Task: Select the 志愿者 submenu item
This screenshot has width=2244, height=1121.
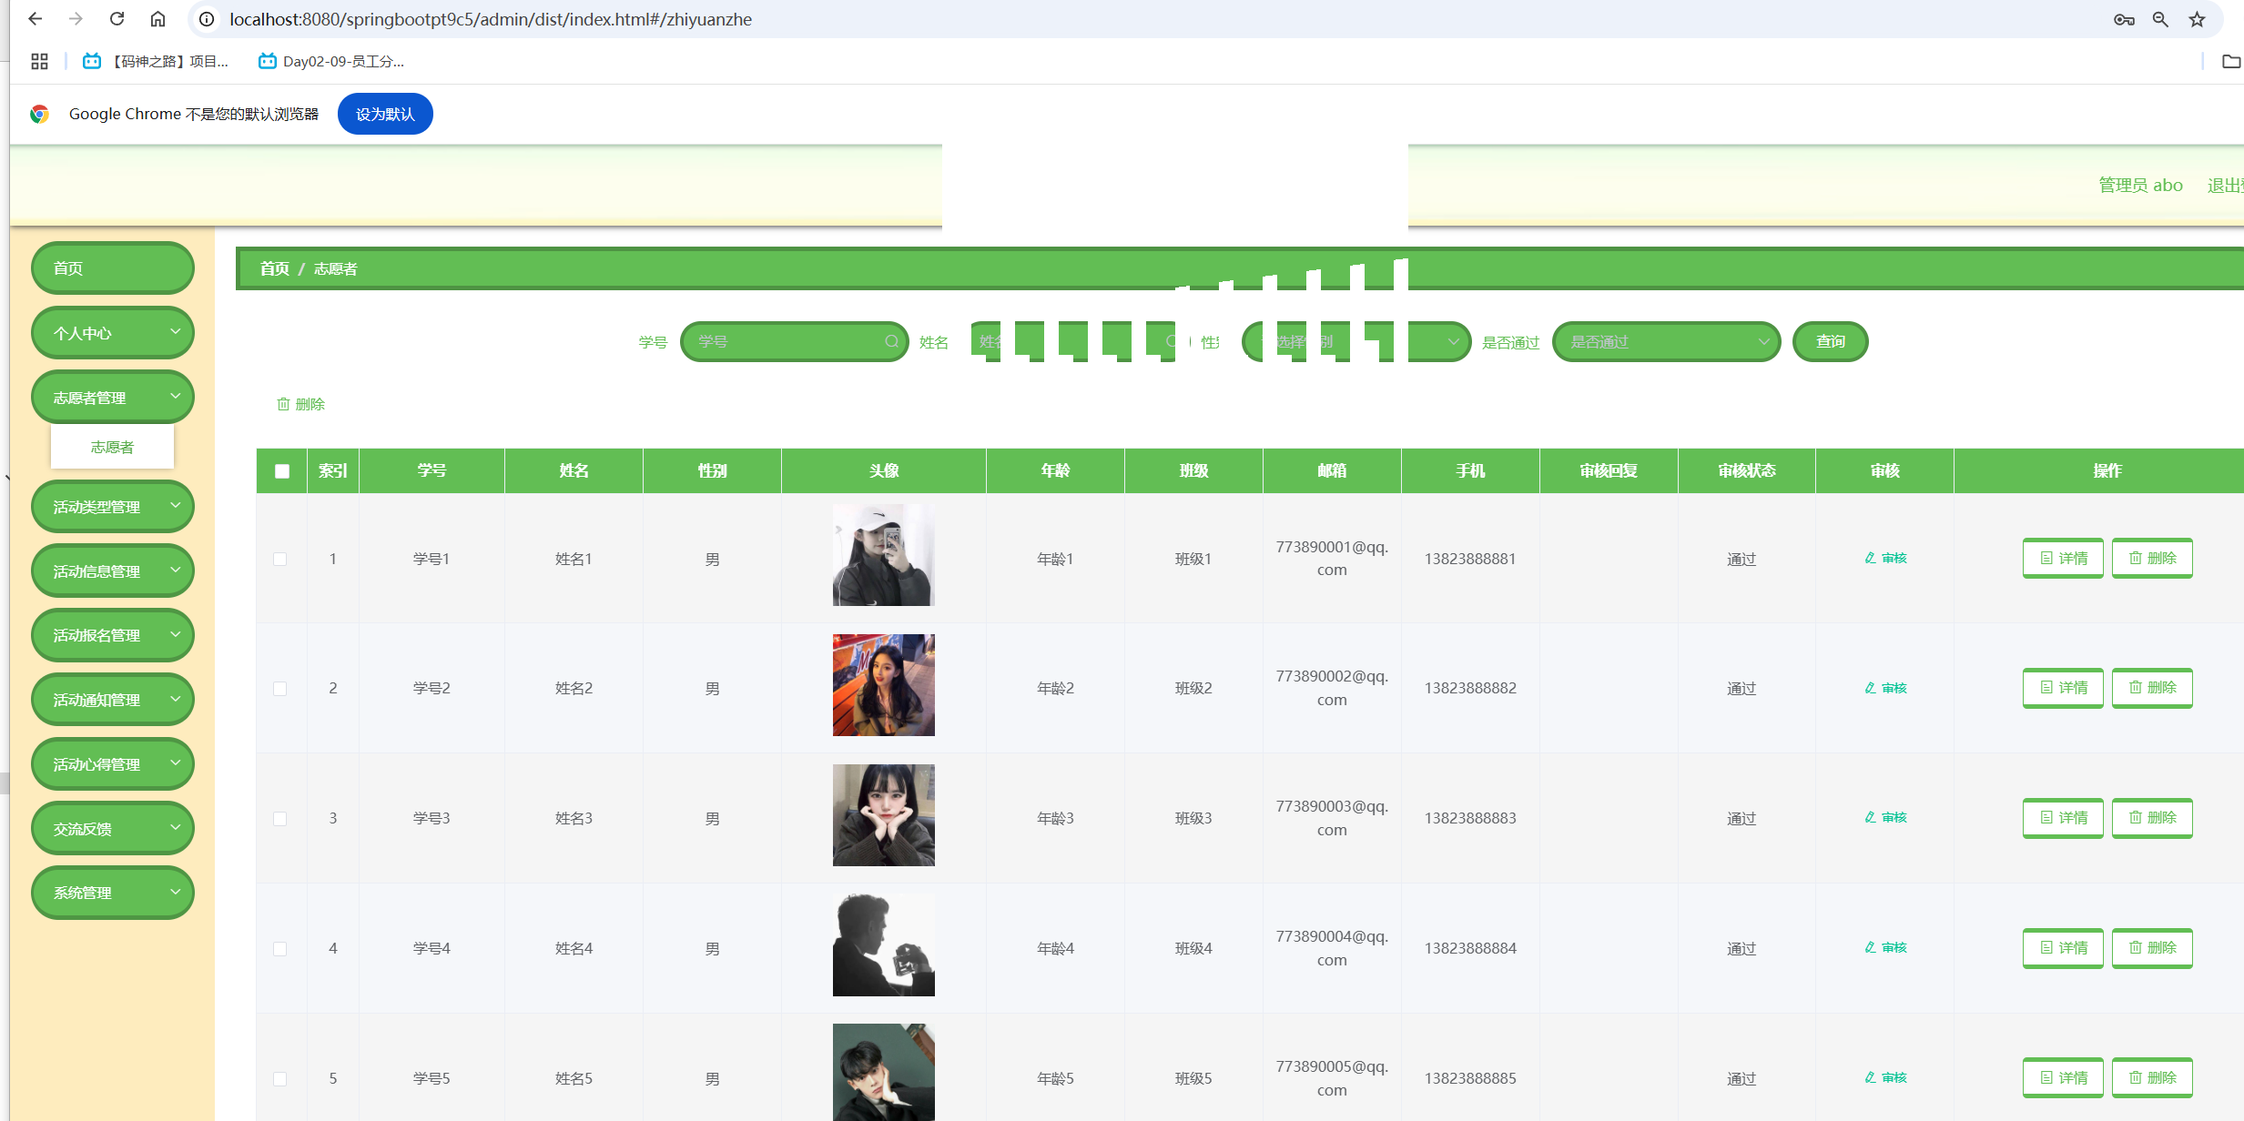Action: click(x=112, y=447)
